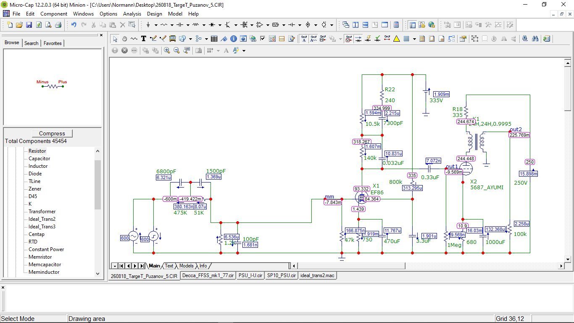Open the File menu
Viewport: 574px width, 323px height.
tap(16, 14)
